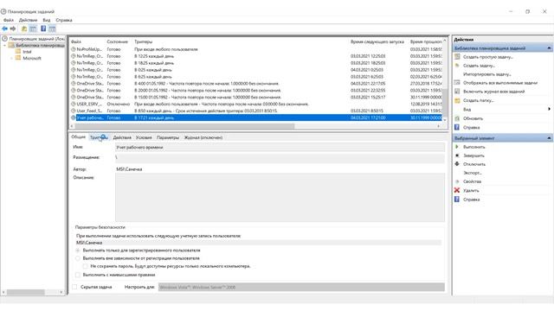554x311 pixels.
Task: Click the Описание text area
Action: tap(280, 197)
